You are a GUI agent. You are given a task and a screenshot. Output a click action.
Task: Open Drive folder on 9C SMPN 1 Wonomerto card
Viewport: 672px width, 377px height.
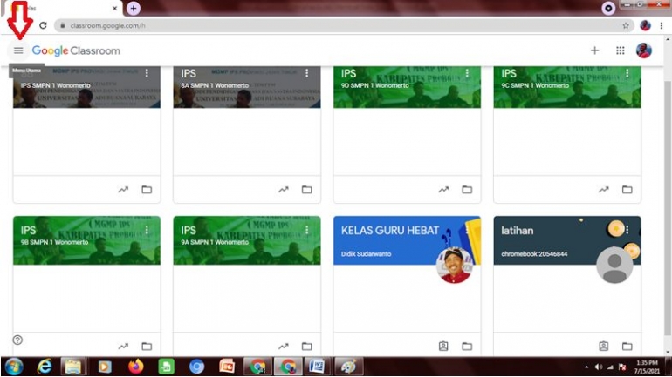point(627,189)
